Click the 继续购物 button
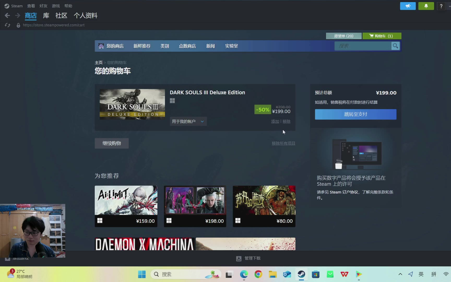The image size is (451, 282). tap(112, 143)
